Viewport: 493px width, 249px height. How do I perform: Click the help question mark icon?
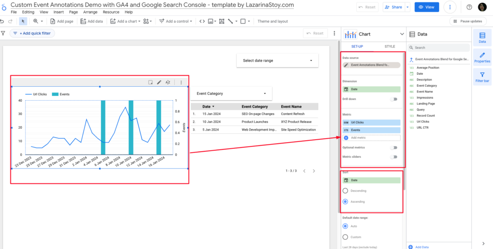tap(469, 7)
